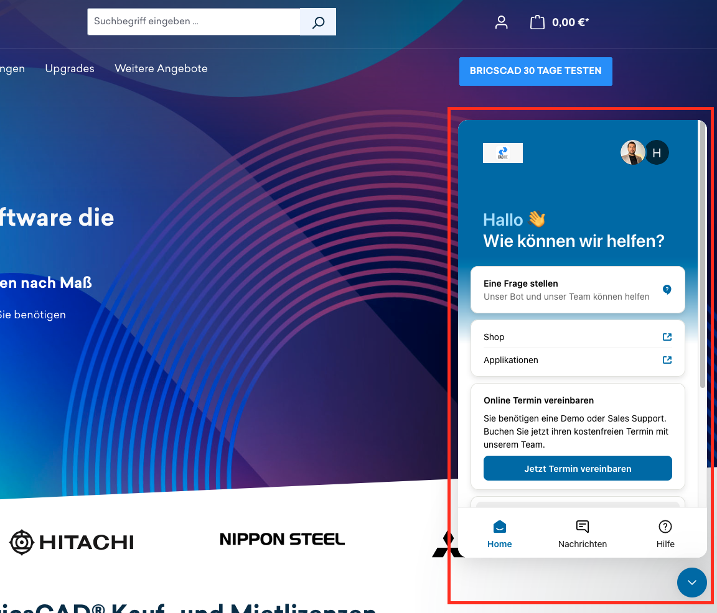Image resolution: width=717 pixels, height=613 pixels.
Task: Open the Upgrades menu item
Action: [70, 69]
